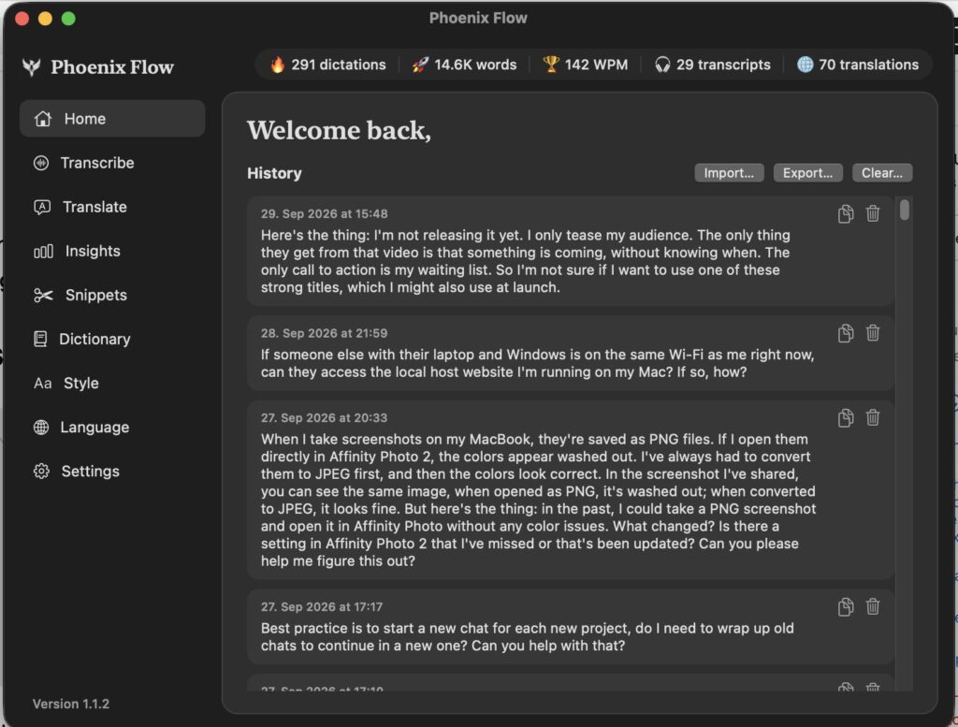This screenshot has width=958, height=727.
Task: Copy the 27. Sep 17:17 entry
Action: (846, 607)
